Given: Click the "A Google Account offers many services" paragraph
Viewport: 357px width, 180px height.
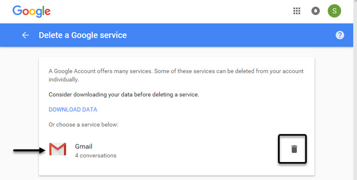Looking at the screenshot, I should (x=176, y=76).
